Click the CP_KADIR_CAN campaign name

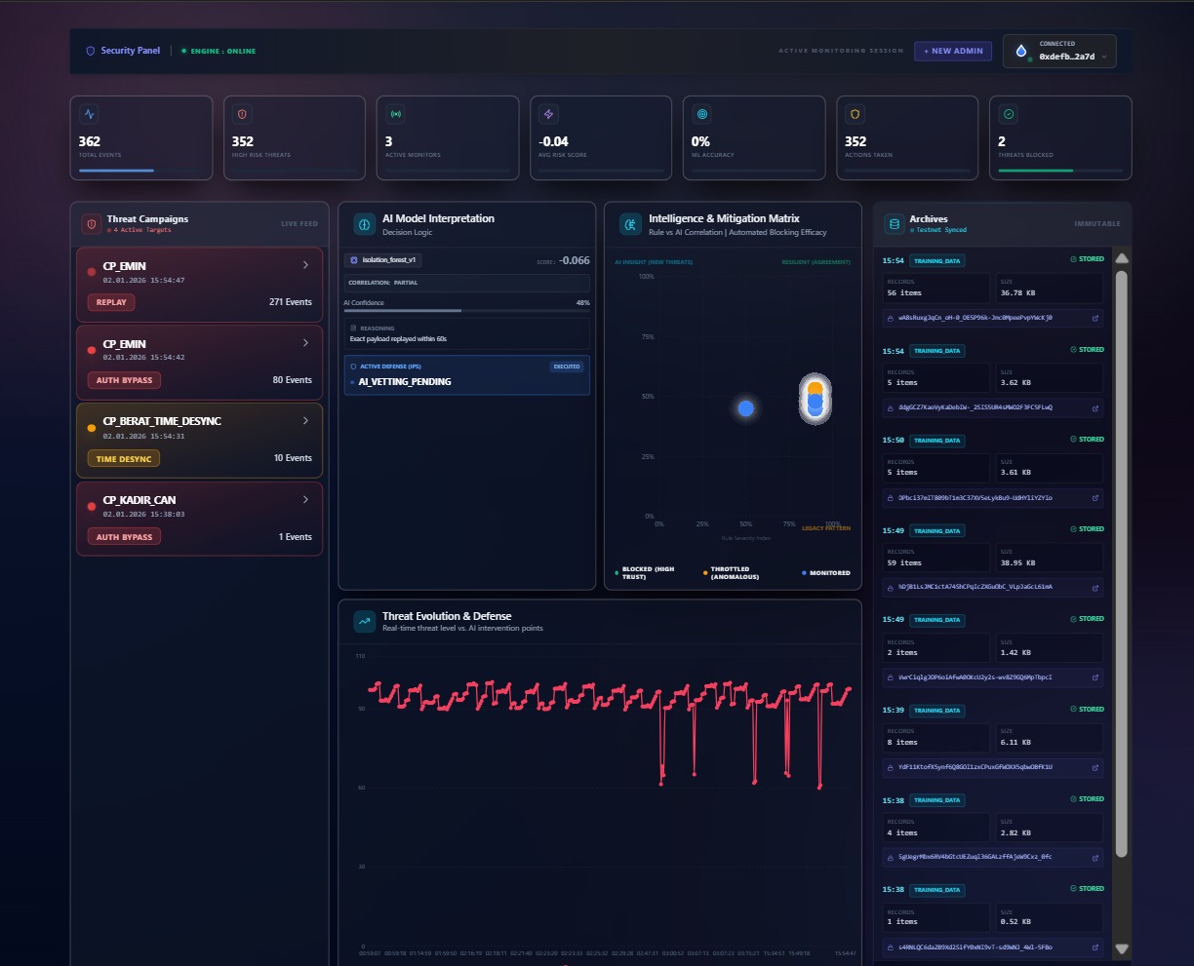click(x=139, y=500)
